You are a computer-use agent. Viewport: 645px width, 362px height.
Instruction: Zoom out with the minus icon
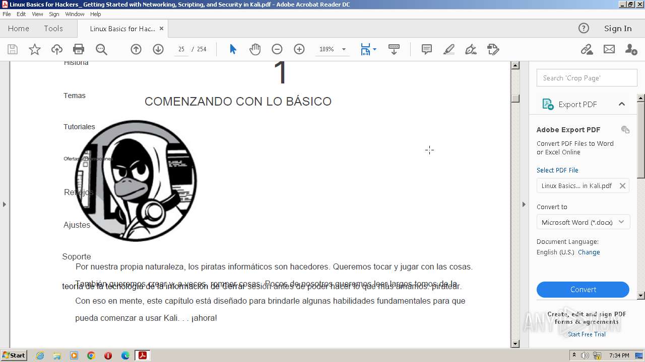[x=277, y=49]
